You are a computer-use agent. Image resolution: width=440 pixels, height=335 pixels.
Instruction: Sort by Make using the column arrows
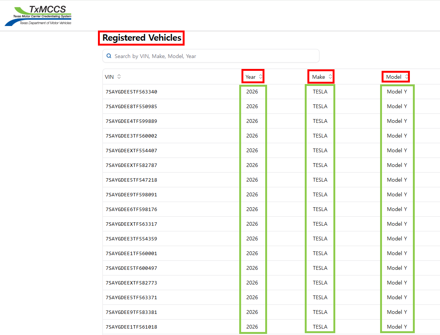tap(330, 76)
